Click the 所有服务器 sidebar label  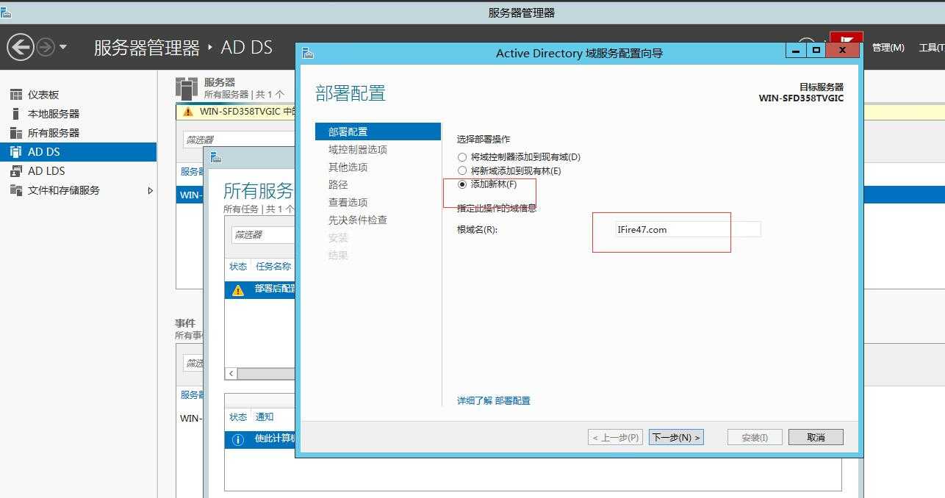tap(54, 133)
